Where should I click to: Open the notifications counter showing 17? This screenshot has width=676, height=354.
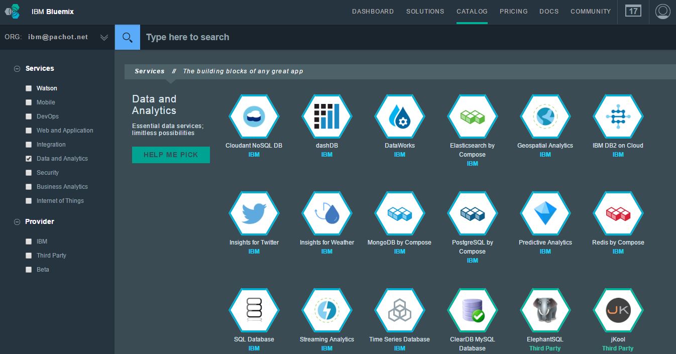click(633, 11)
